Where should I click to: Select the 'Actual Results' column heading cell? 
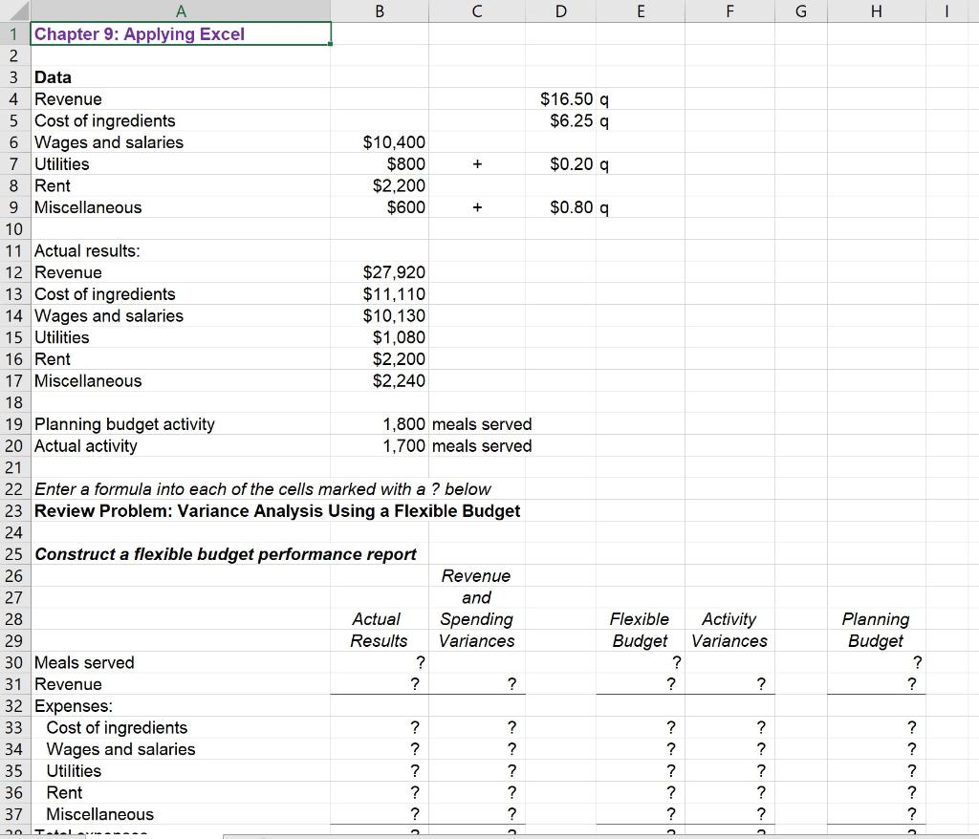(x=377, y=631)
